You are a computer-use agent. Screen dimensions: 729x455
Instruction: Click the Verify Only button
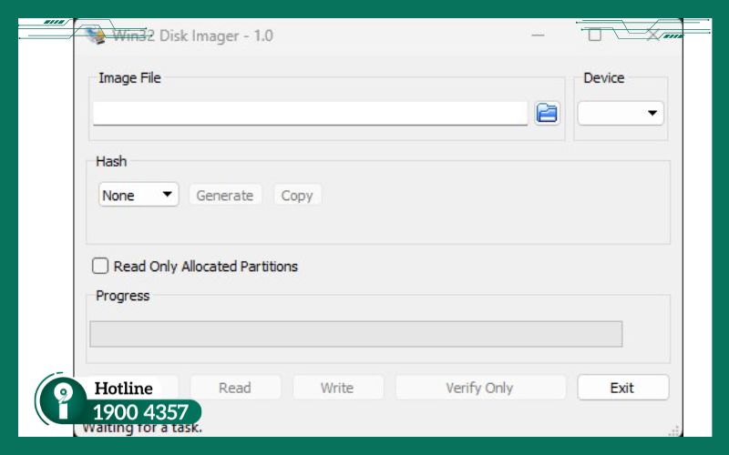coord(480,388)
